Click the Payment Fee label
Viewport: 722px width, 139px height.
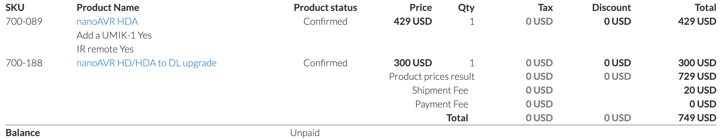pyautogui.click(x=441, y=104)
